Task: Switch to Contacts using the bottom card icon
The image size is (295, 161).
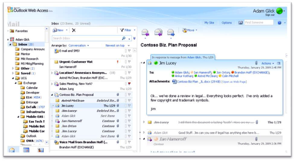Action: pos(40,150)
